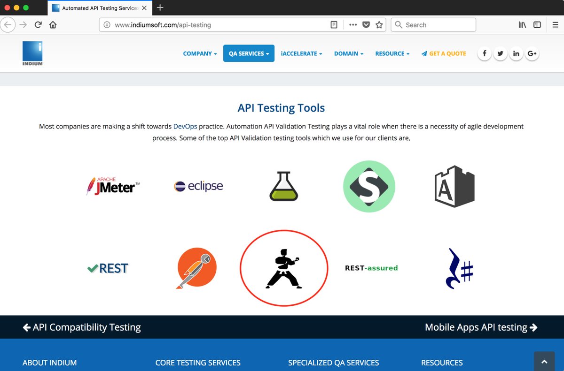Go to Mobile Apps API testing page
This screenshot has height=371, width=564.
coord(481,327)
